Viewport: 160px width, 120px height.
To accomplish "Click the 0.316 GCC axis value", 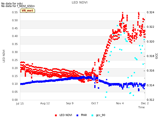I will coord(150,71).
